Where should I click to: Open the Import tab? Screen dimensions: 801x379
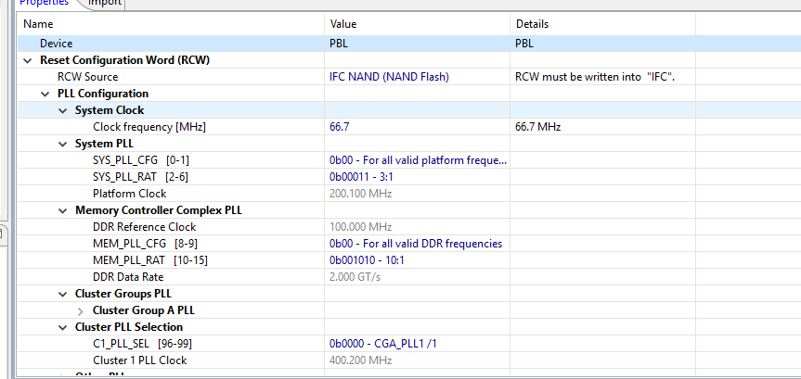[104, 3]
